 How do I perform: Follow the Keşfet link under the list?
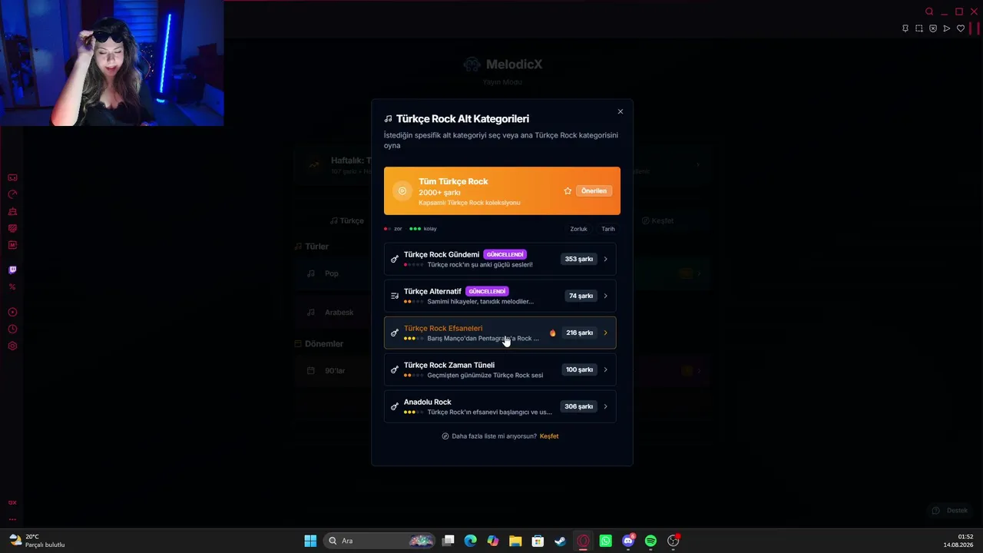[549, 436]
